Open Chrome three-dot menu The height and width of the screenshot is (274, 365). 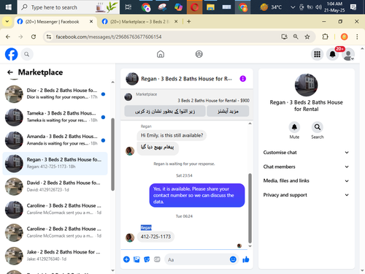(x=357, y=37)
